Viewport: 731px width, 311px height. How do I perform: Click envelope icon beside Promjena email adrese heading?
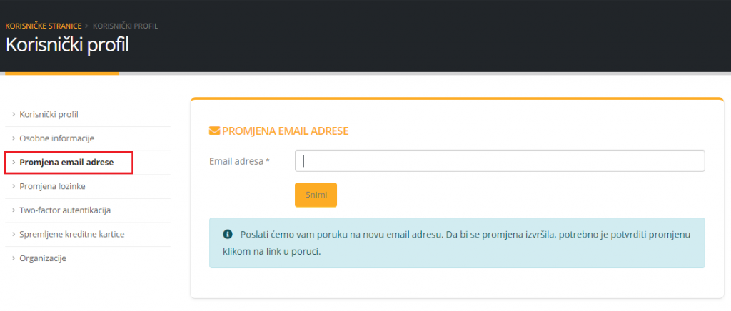coord(214,131)
